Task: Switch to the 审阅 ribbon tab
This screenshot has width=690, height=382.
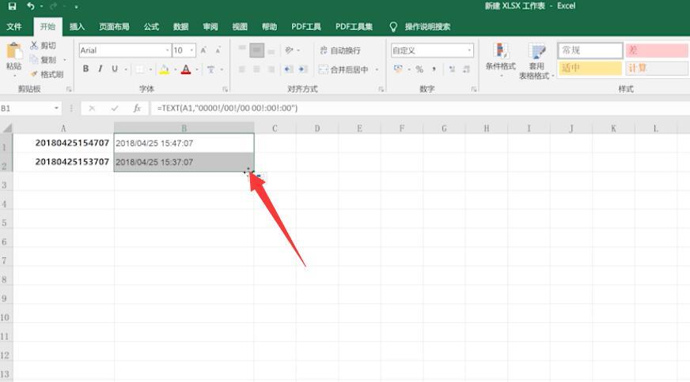Action: (210, 27)
